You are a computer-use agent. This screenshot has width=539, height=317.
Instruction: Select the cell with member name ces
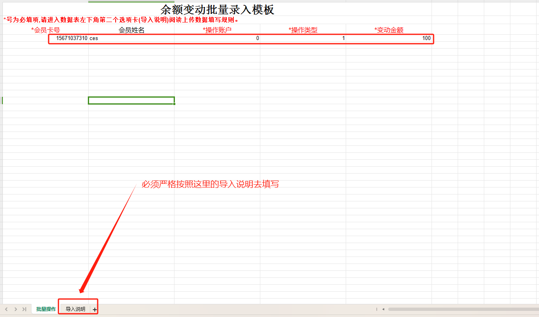[131, 38]
